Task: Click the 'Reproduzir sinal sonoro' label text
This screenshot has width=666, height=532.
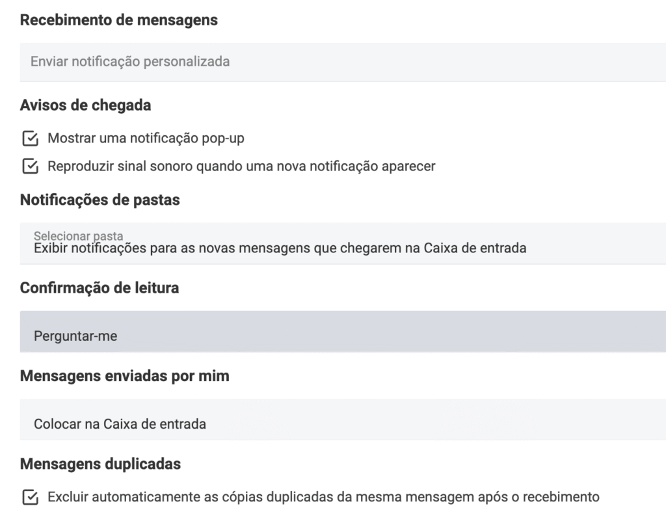Action: 241,166
